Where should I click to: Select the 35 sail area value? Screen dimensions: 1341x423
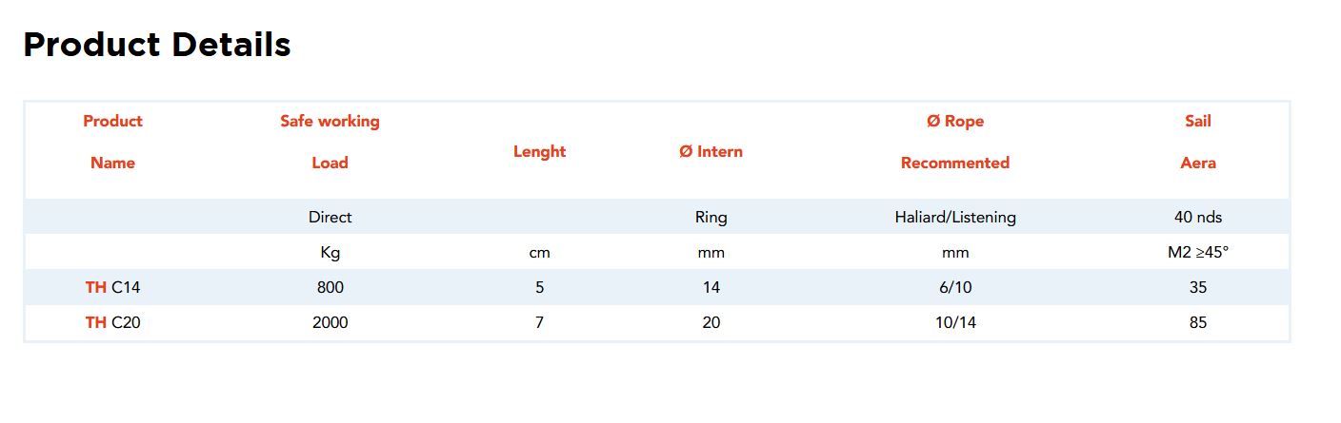[1197, 287]
